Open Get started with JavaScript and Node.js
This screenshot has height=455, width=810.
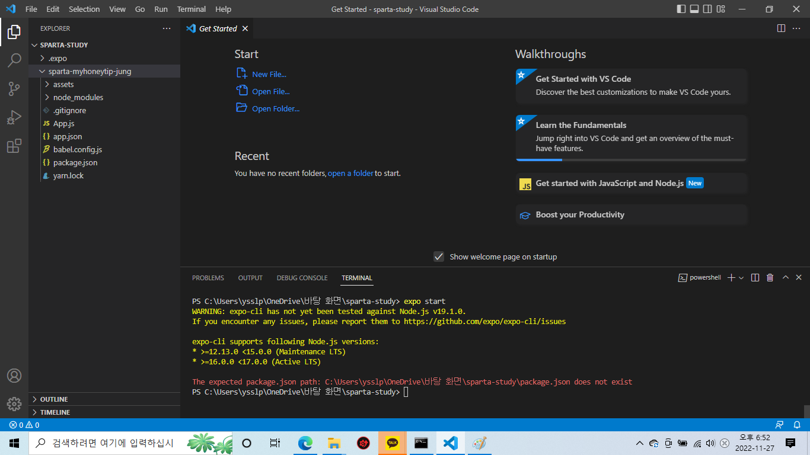tap(631, 183)
